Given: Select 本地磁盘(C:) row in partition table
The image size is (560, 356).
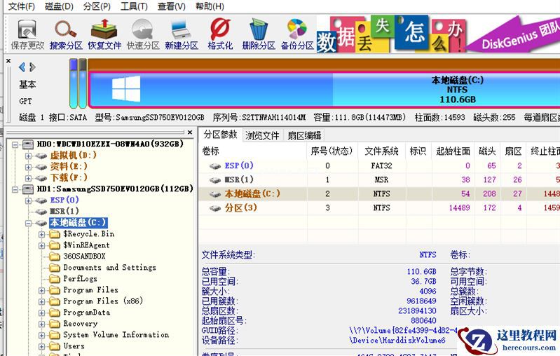Looking at the screenshot, I should (379, 193).
